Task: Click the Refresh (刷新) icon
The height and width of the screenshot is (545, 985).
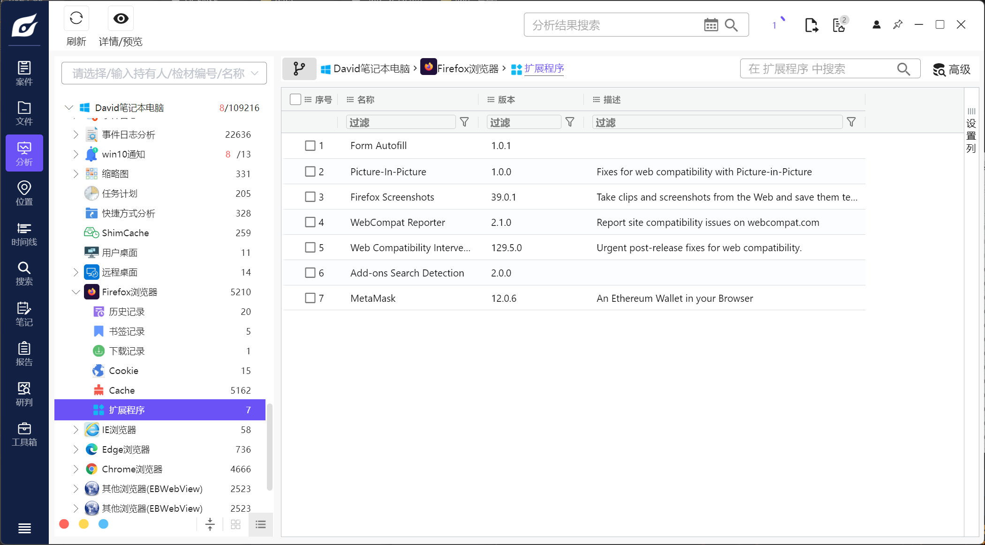Action: pyautogui.click(x=76, y=19)
